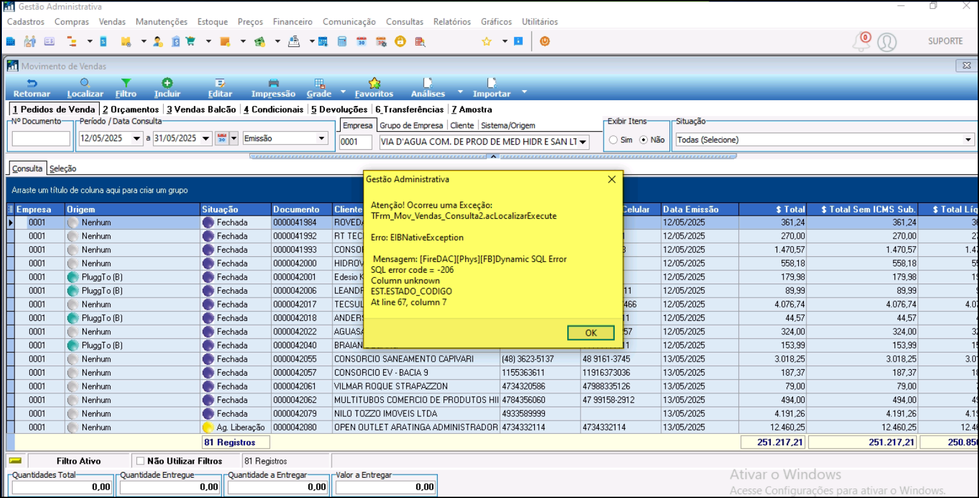Click OK in the error dialog
Viewport: 979px width, 498px height.
point(591,332)
